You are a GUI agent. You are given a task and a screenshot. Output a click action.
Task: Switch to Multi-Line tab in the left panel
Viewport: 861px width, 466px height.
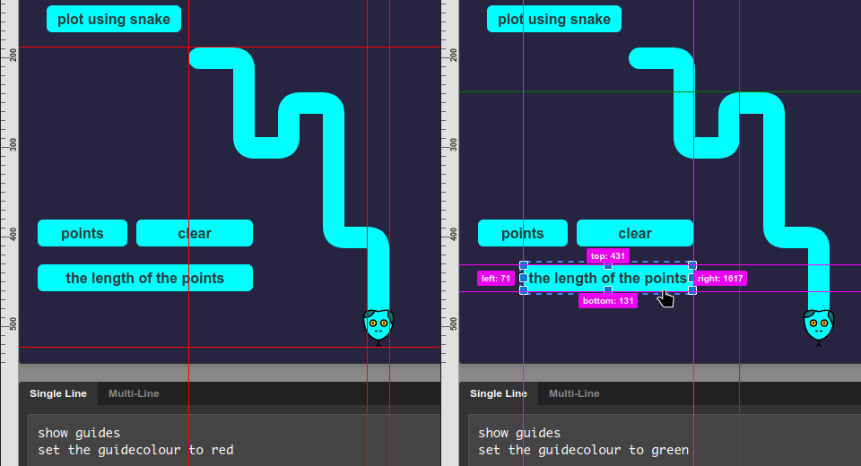(x=134, y=393)
